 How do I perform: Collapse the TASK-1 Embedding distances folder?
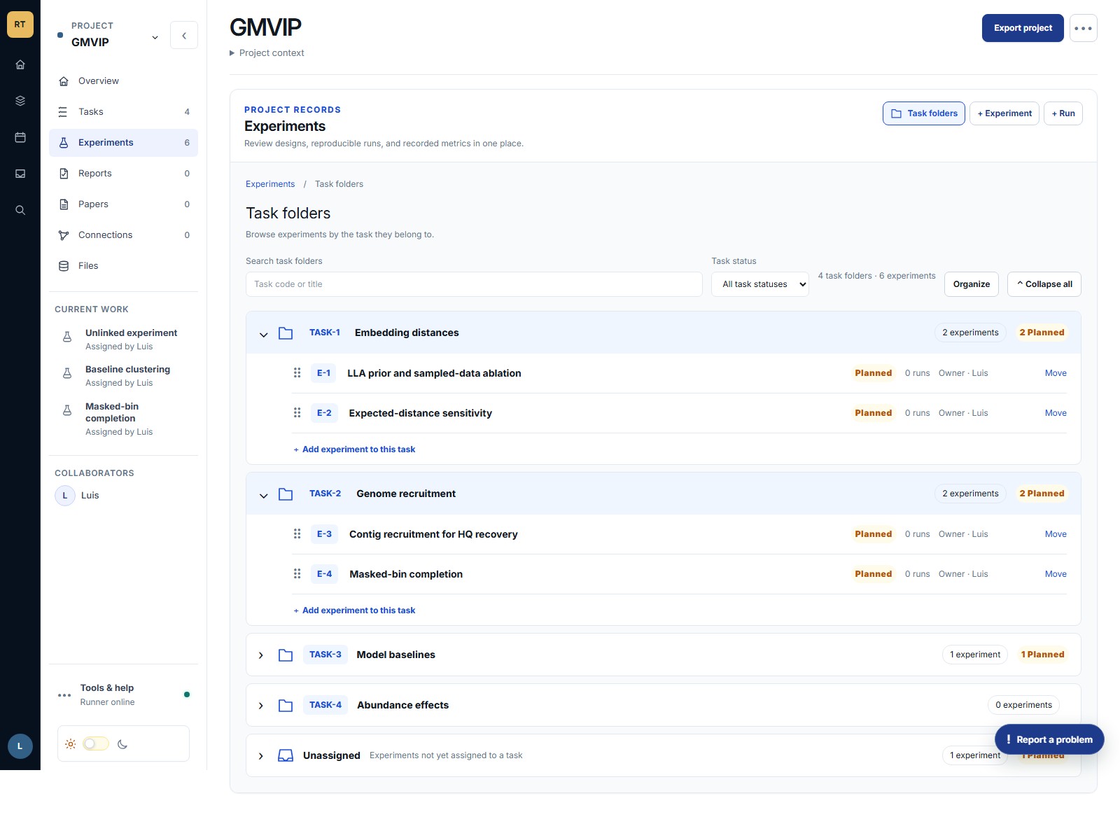click(264, 335)
